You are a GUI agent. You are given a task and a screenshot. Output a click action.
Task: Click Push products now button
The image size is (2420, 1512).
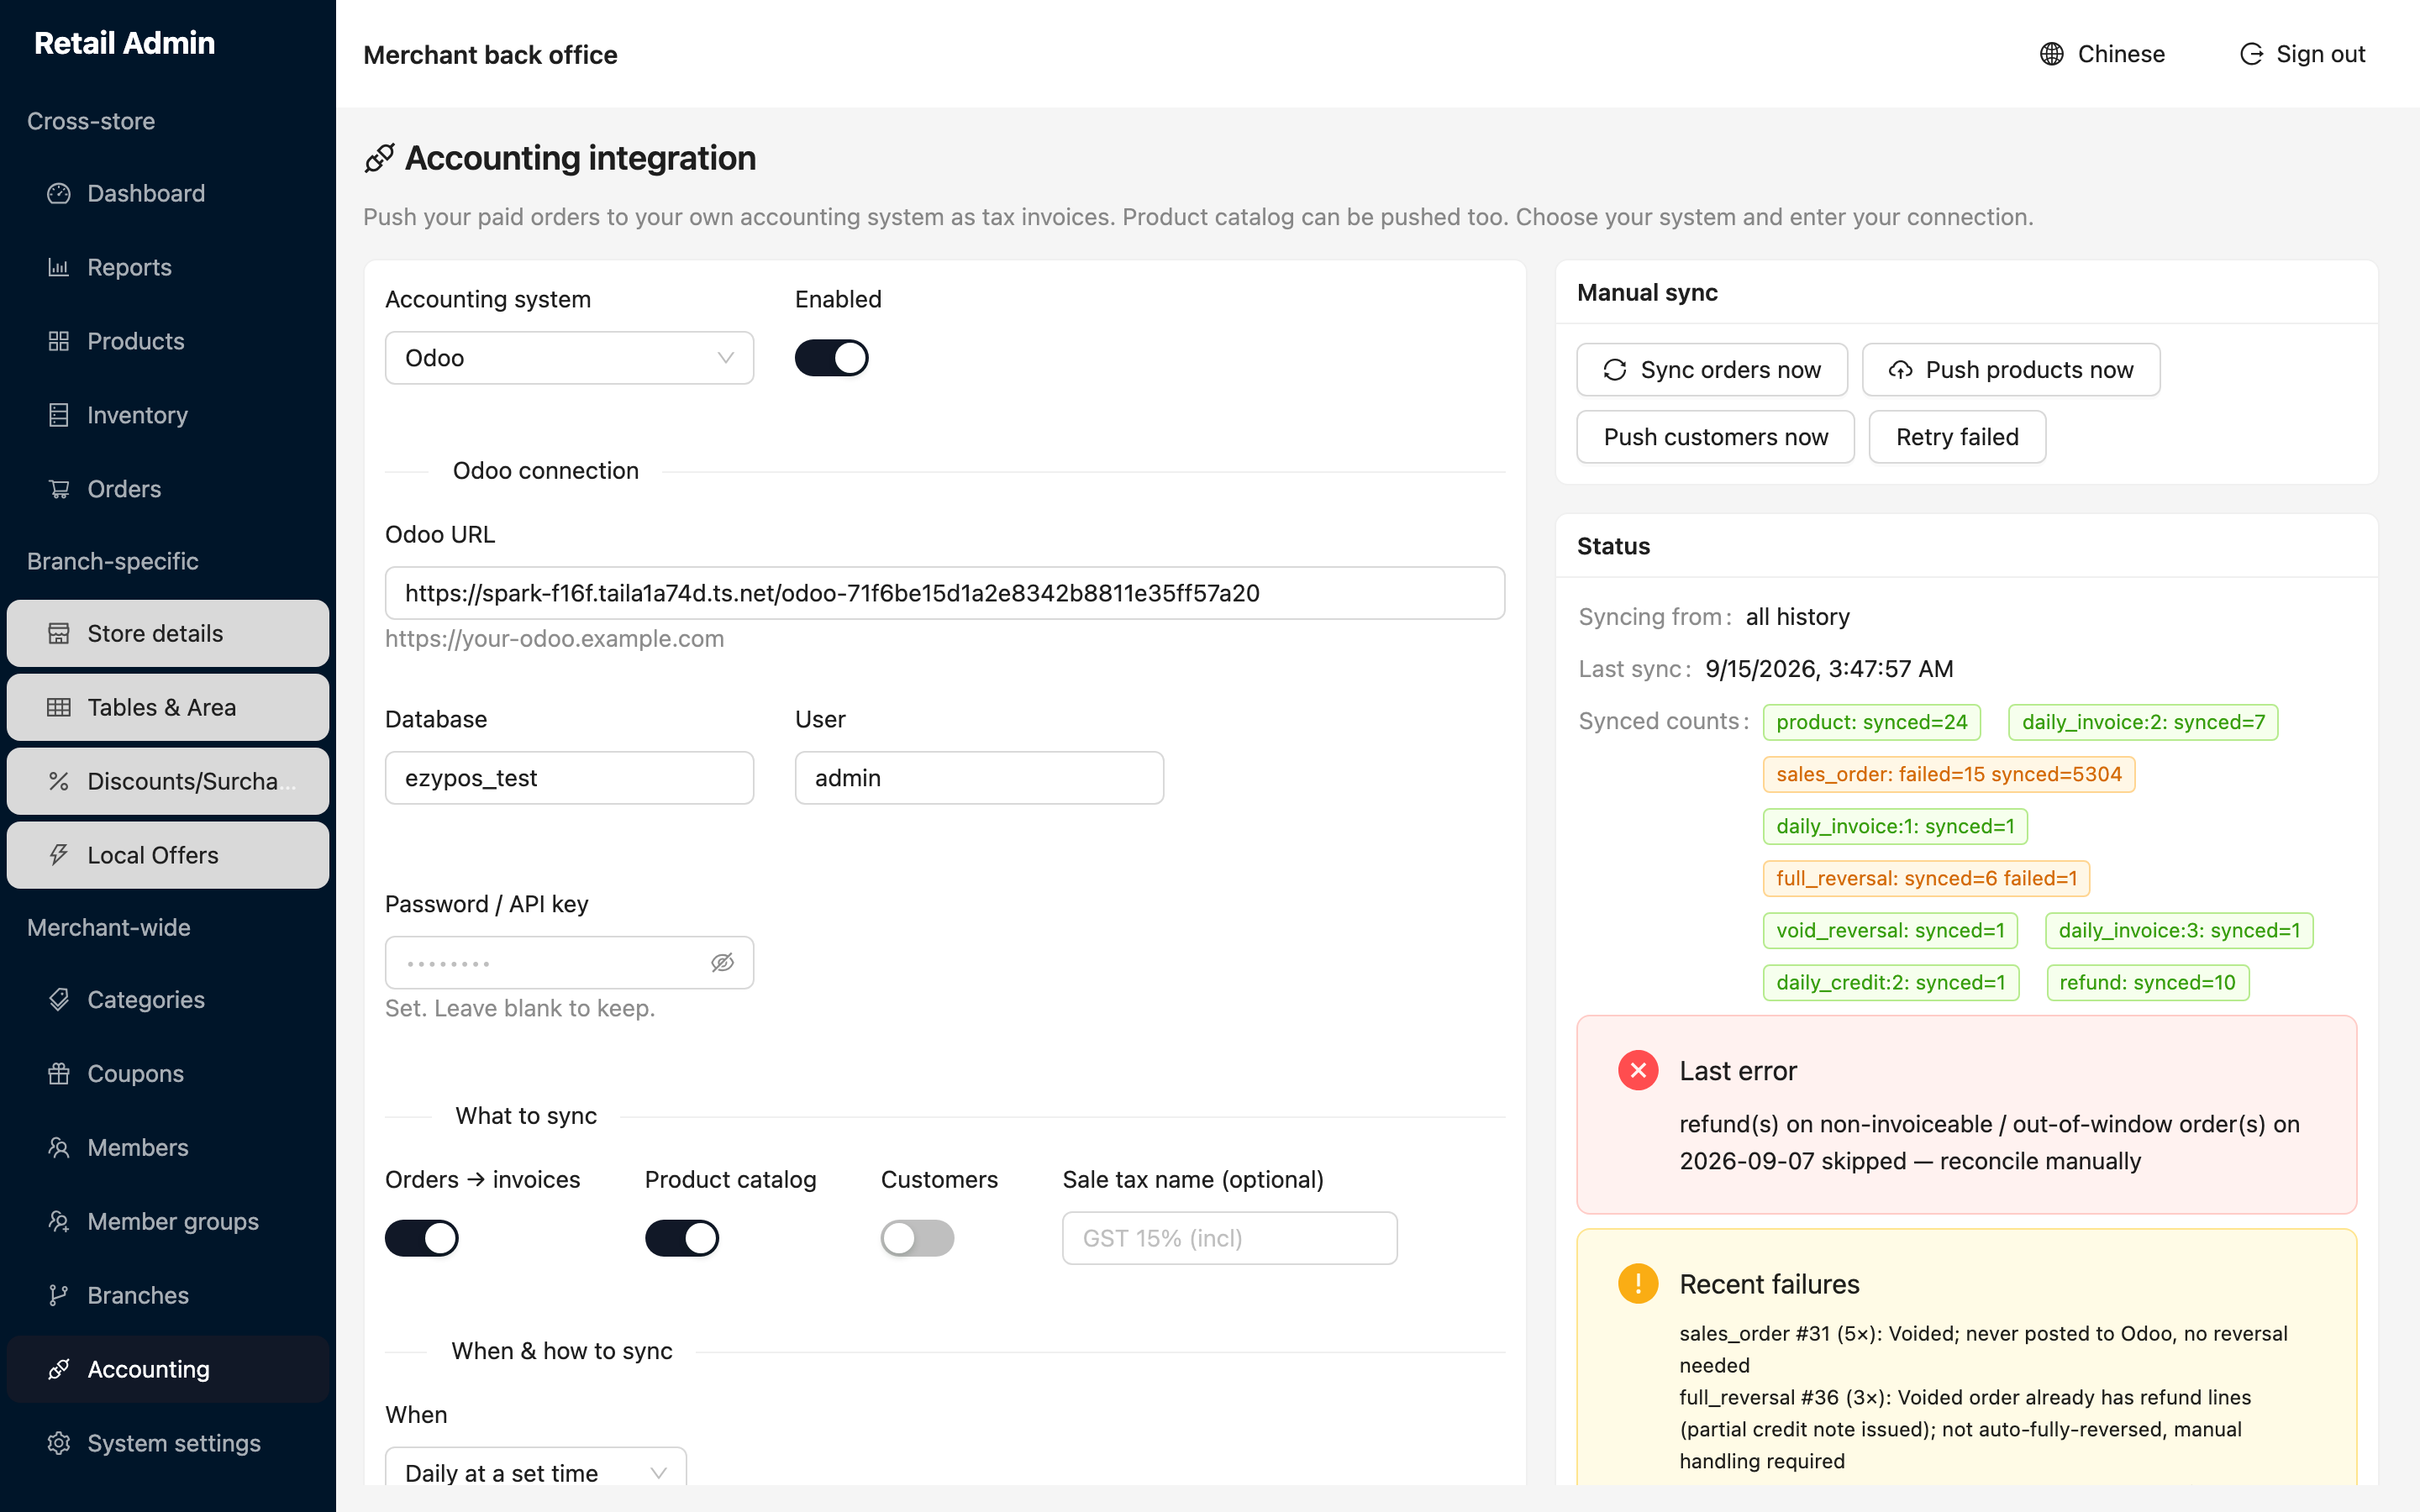tap(2011, 370)
